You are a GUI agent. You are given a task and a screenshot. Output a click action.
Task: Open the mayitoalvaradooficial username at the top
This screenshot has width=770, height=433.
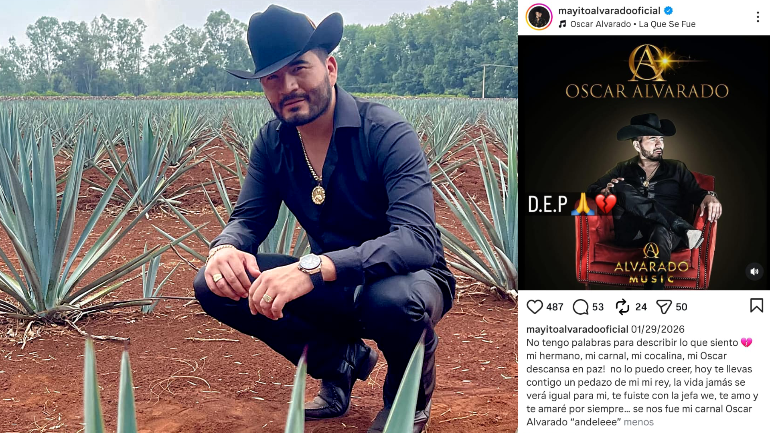pyautogui.click(x=609, y=11)
